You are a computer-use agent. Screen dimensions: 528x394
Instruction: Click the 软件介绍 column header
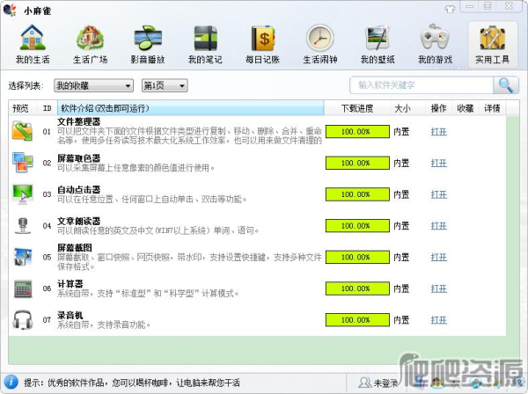click(191, 108)
